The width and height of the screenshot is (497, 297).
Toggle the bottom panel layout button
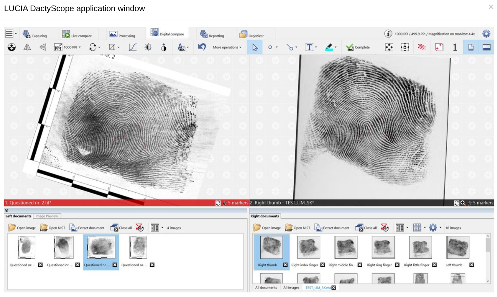click(487, 47)
